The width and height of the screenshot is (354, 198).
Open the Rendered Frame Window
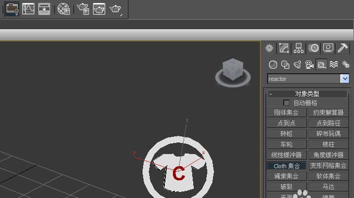(x=99, y=9)
